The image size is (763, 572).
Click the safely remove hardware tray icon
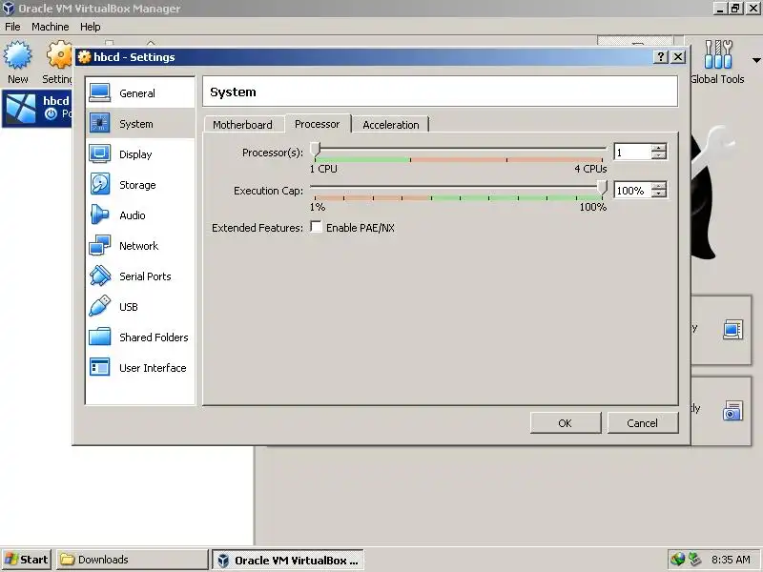[x=694, y=560]
